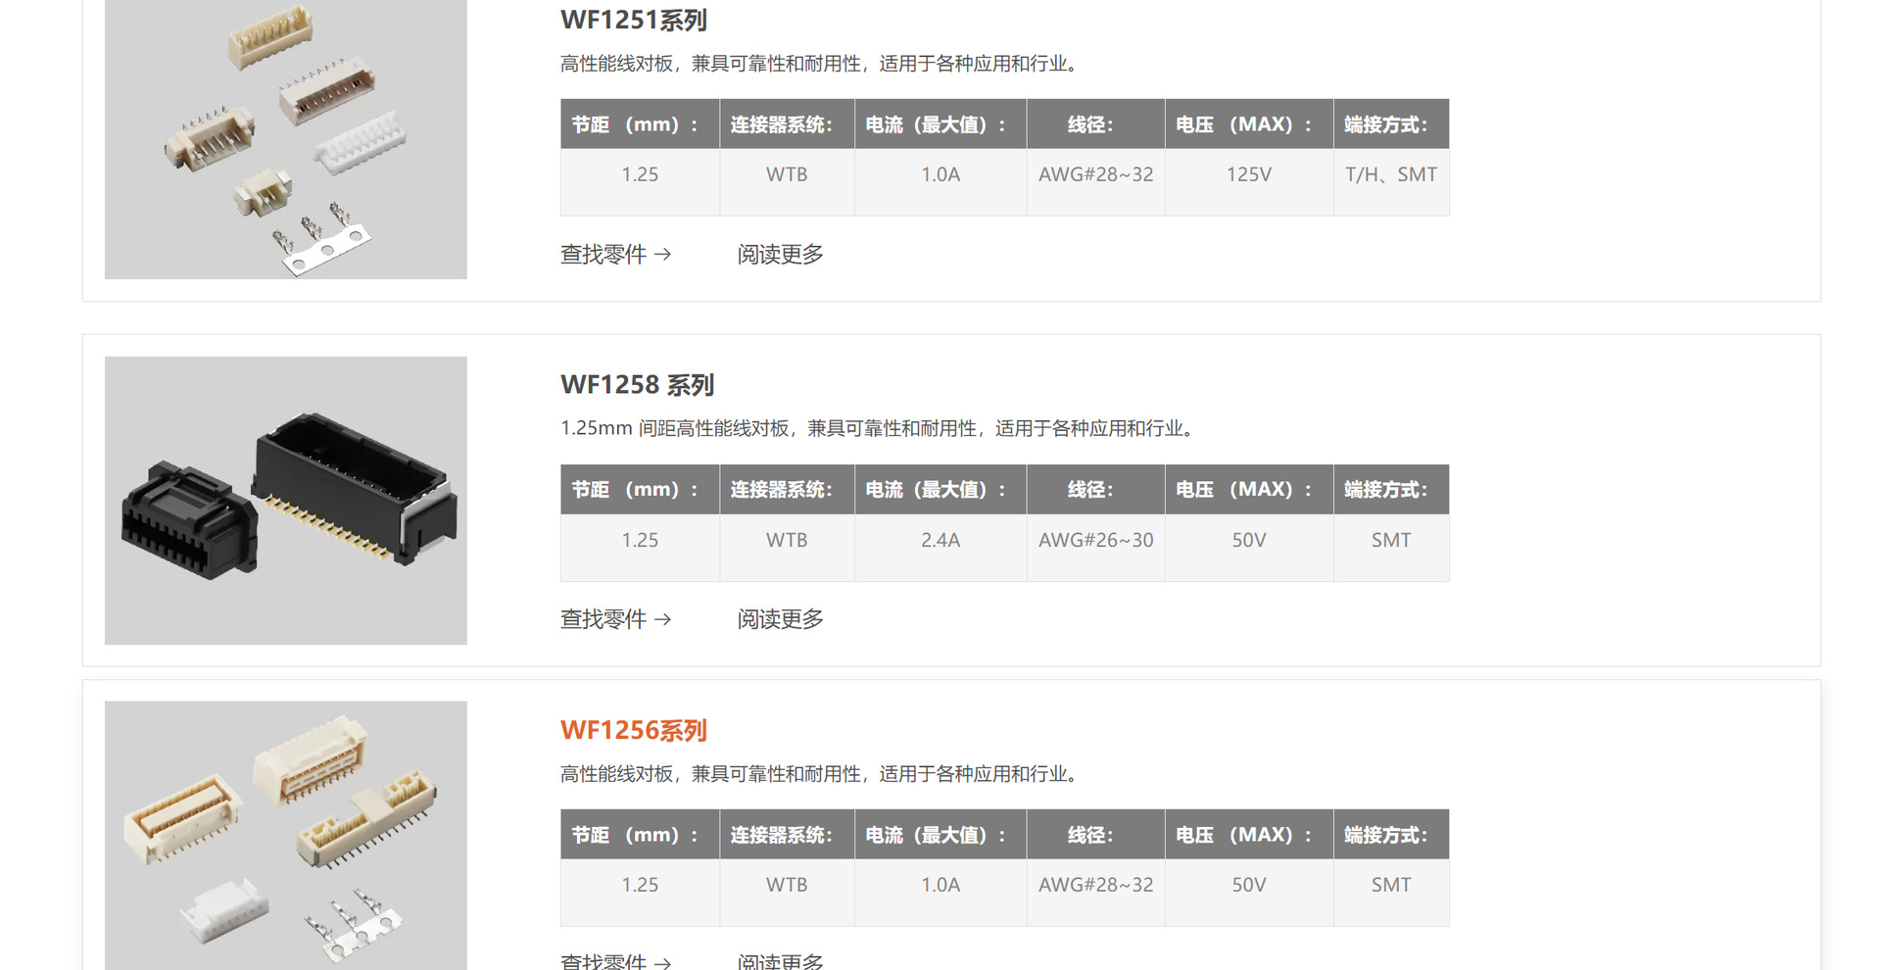The image size is (1881, 970).
Task: Click the WF1258 description starting with 1.25mm 间距
Action: click(878, 429)
